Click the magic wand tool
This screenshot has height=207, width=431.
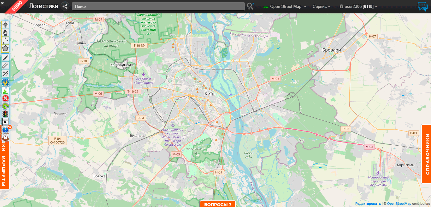click(x=5, y=74)
